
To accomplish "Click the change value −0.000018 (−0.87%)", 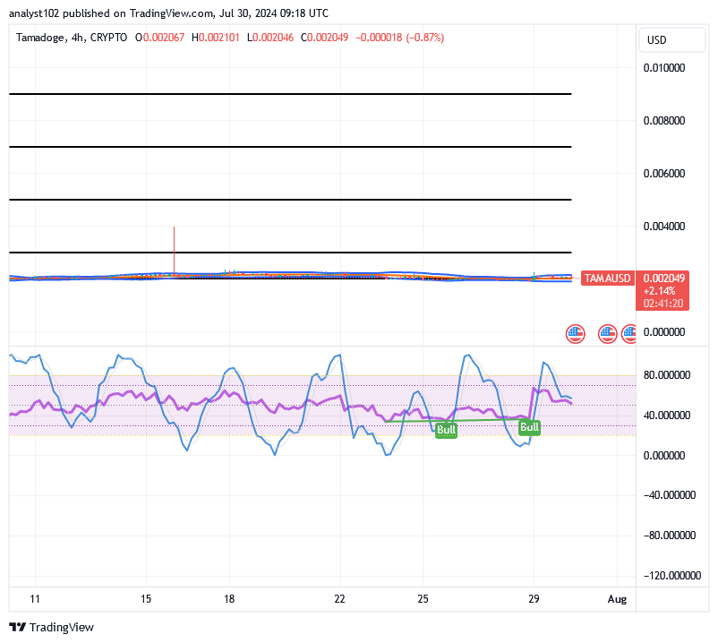I will click(x=400, y=38).
